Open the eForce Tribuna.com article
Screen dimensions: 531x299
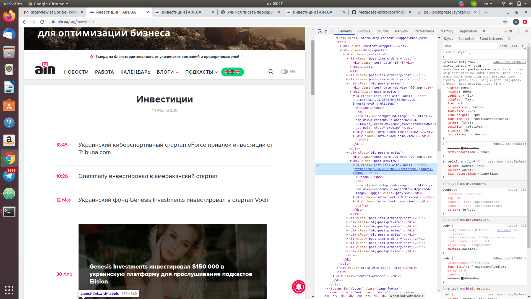tap(176, 149)
